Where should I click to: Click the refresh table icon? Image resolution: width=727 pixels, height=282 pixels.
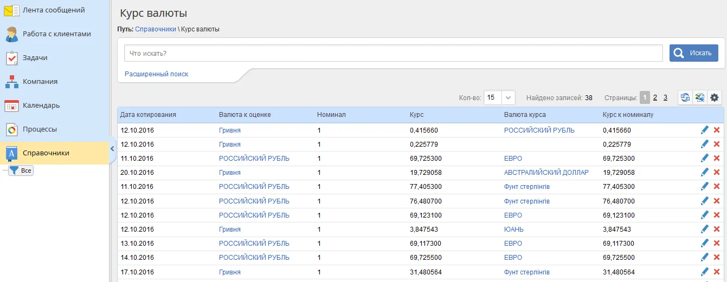(685, 97)
